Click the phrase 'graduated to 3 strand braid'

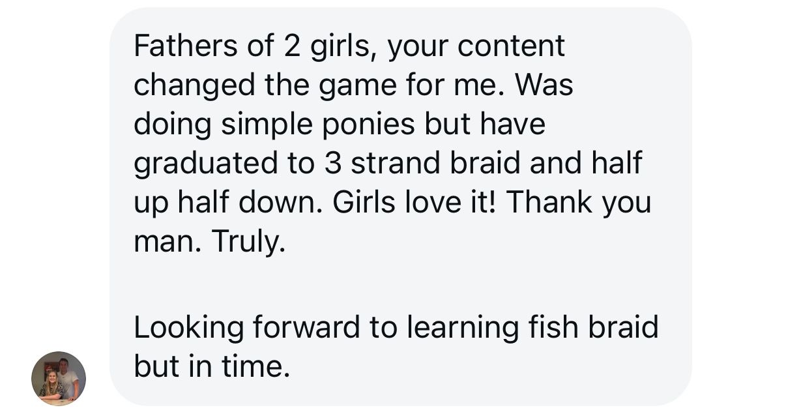328,164
